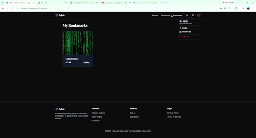This screenshot has width=256, height=138.
Task: Open Browse in top navigation
Action: [155, 15]
